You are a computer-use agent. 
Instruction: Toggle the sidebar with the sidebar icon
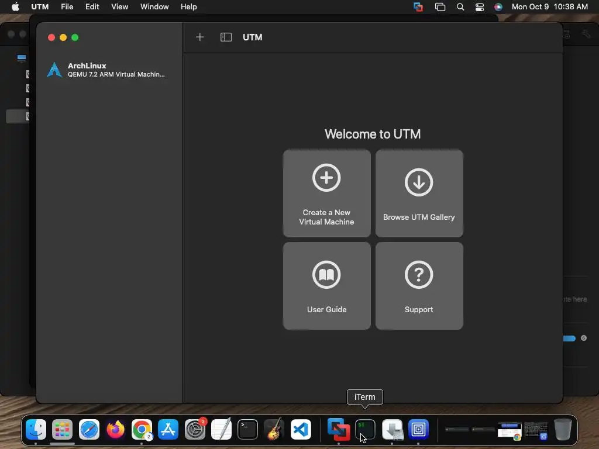click(x=226, y=37)
